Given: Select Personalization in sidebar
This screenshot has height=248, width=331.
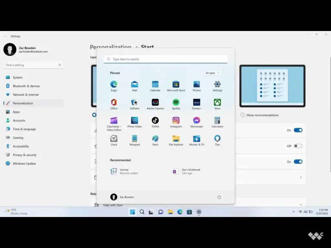Looking at the screenshot, I should click(34, 103).
